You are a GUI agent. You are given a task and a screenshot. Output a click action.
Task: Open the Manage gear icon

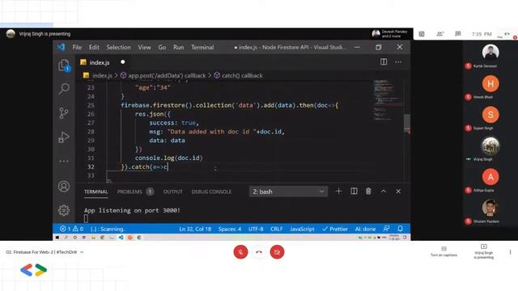pyautogui.click(x=64, y=210)
